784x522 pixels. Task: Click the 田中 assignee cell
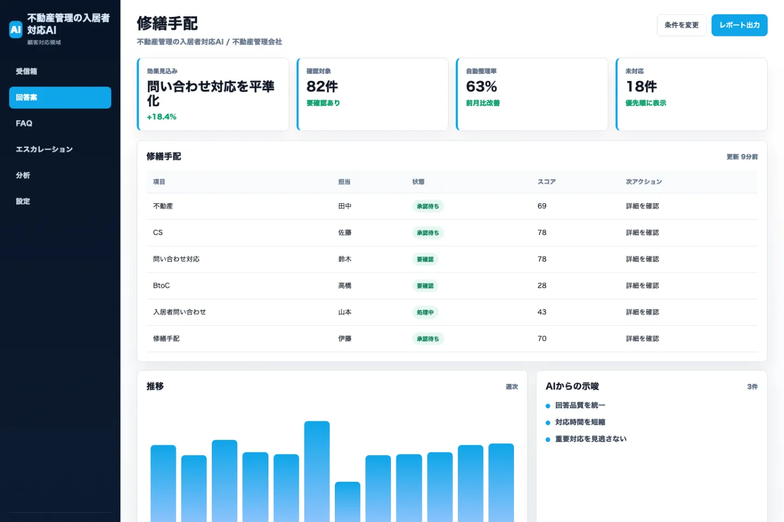[x=345, y=206]
